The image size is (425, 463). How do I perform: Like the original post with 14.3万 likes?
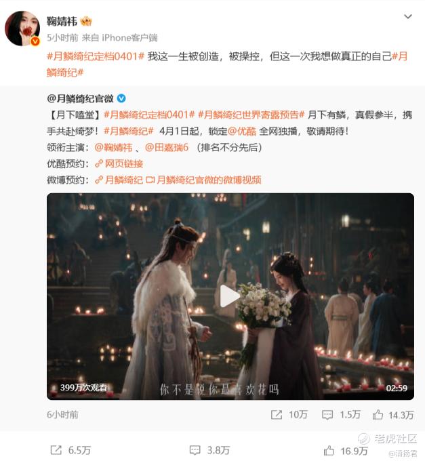pos(378,415)
